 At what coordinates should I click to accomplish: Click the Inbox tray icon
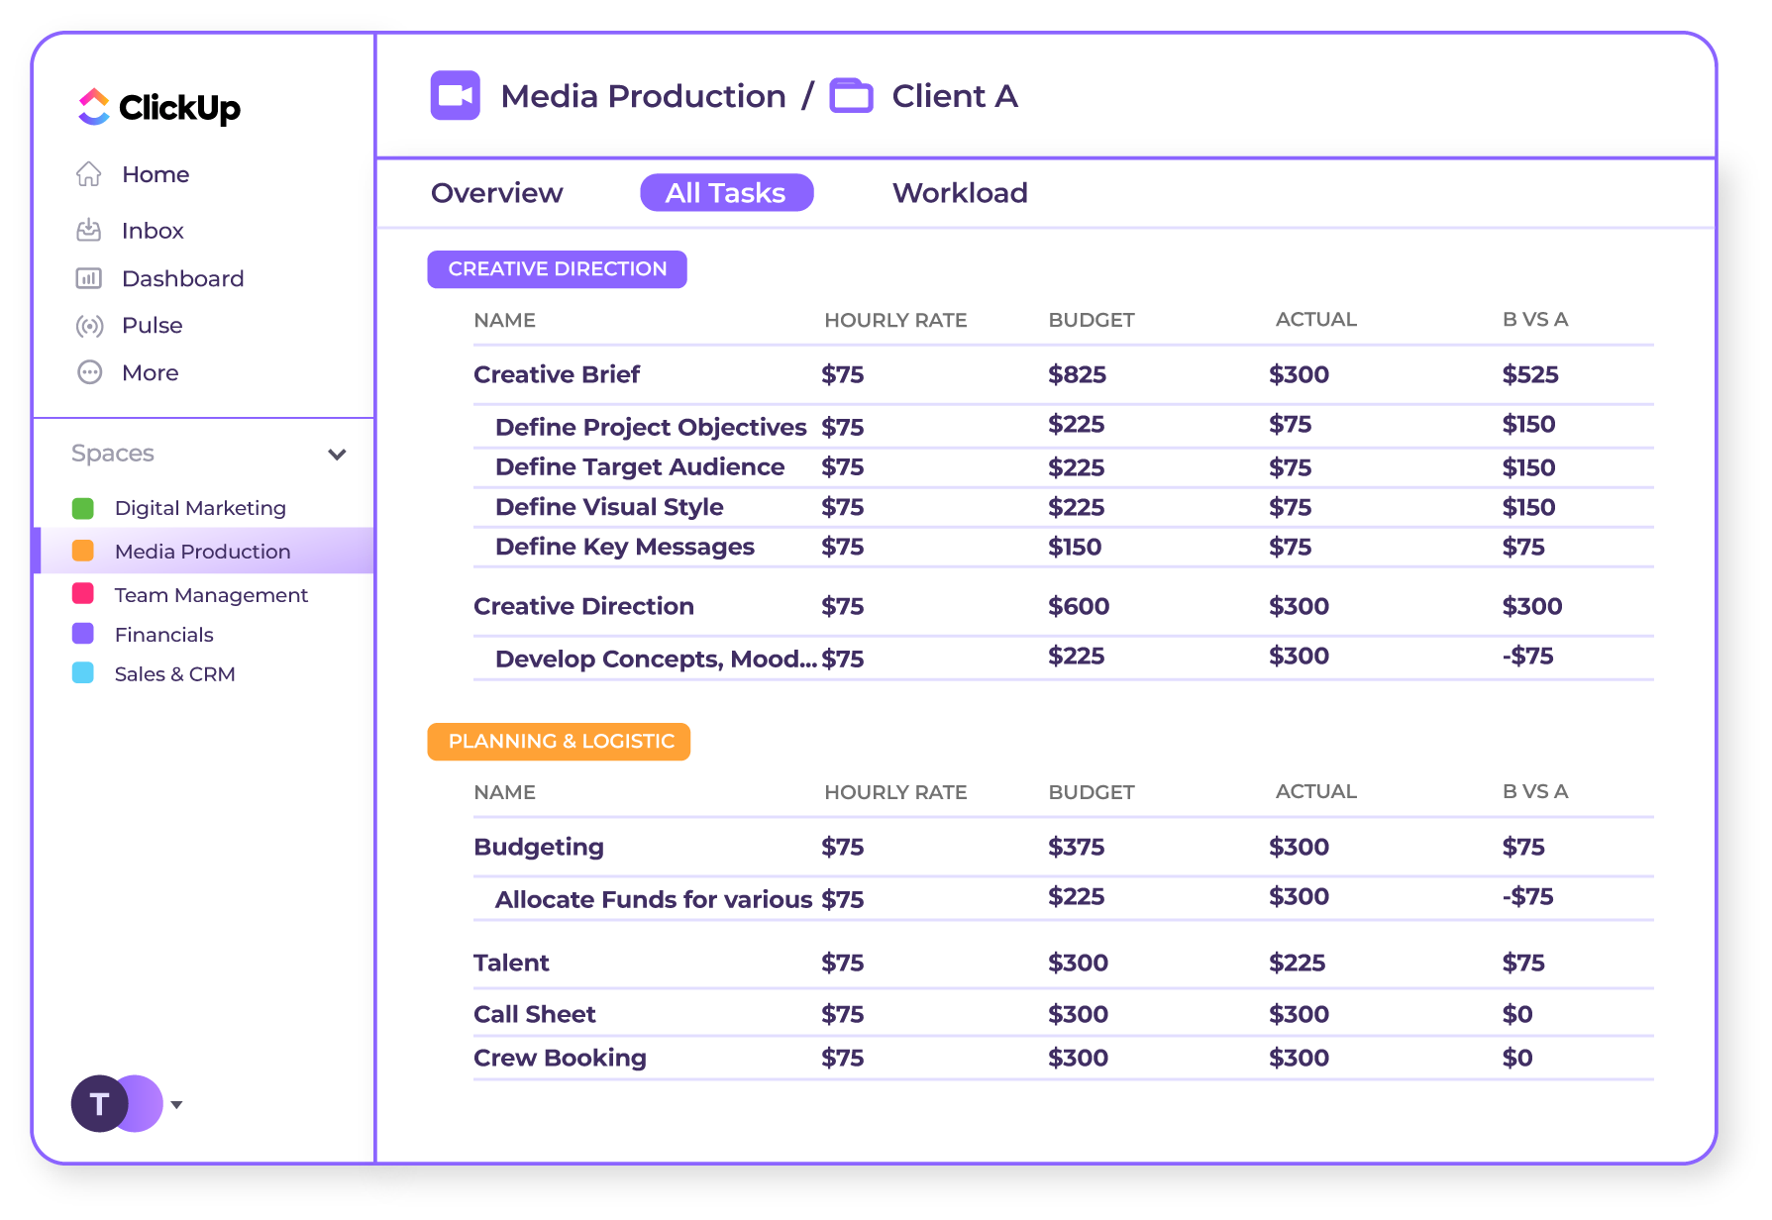[x=89, y=231]
